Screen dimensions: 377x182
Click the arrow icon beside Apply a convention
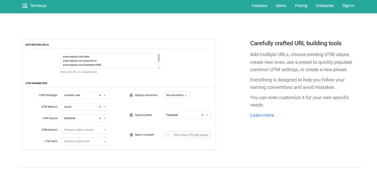[x=131, y=95]
